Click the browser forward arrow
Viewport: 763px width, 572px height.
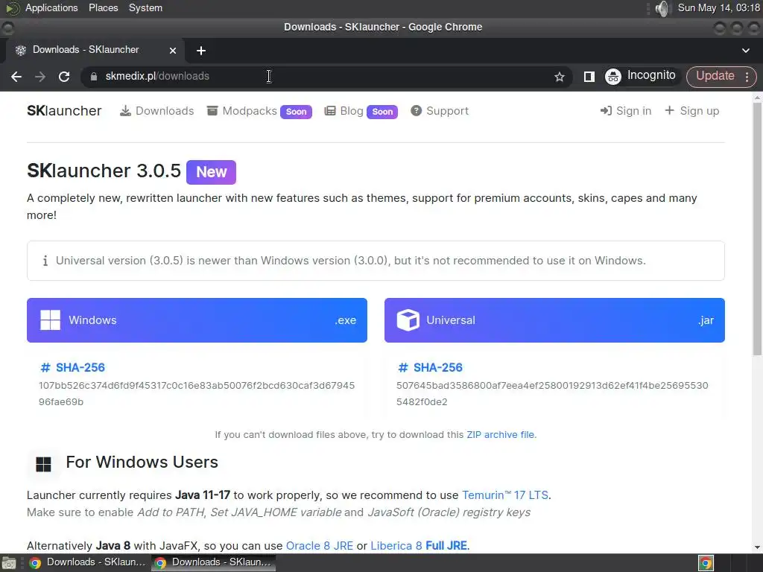(40, 77)
